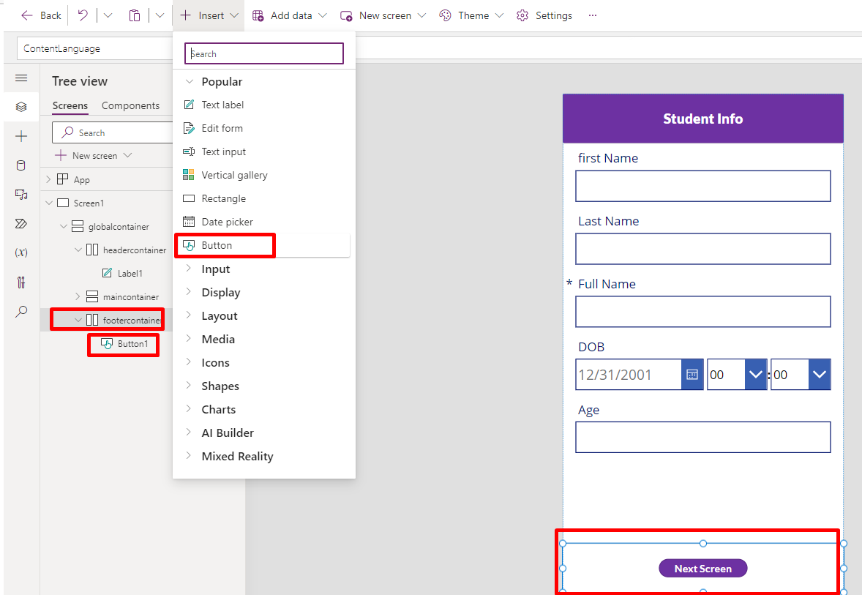Click the Insert panel search box
Image resolution: width=862 pixels, height=595 pixels.
[264, 53]
